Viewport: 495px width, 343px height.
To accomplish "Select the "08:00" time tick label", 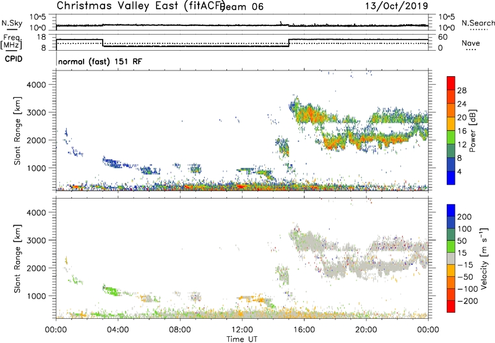I will 180,330.
